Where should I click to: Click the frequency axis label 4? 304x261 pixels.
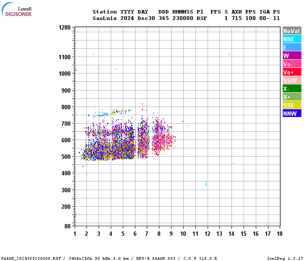[111, 234]
